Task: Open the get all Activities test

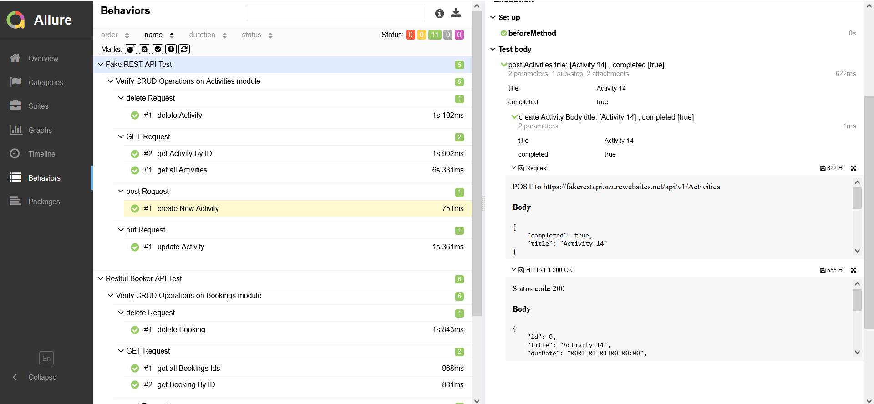Action: 298,170
